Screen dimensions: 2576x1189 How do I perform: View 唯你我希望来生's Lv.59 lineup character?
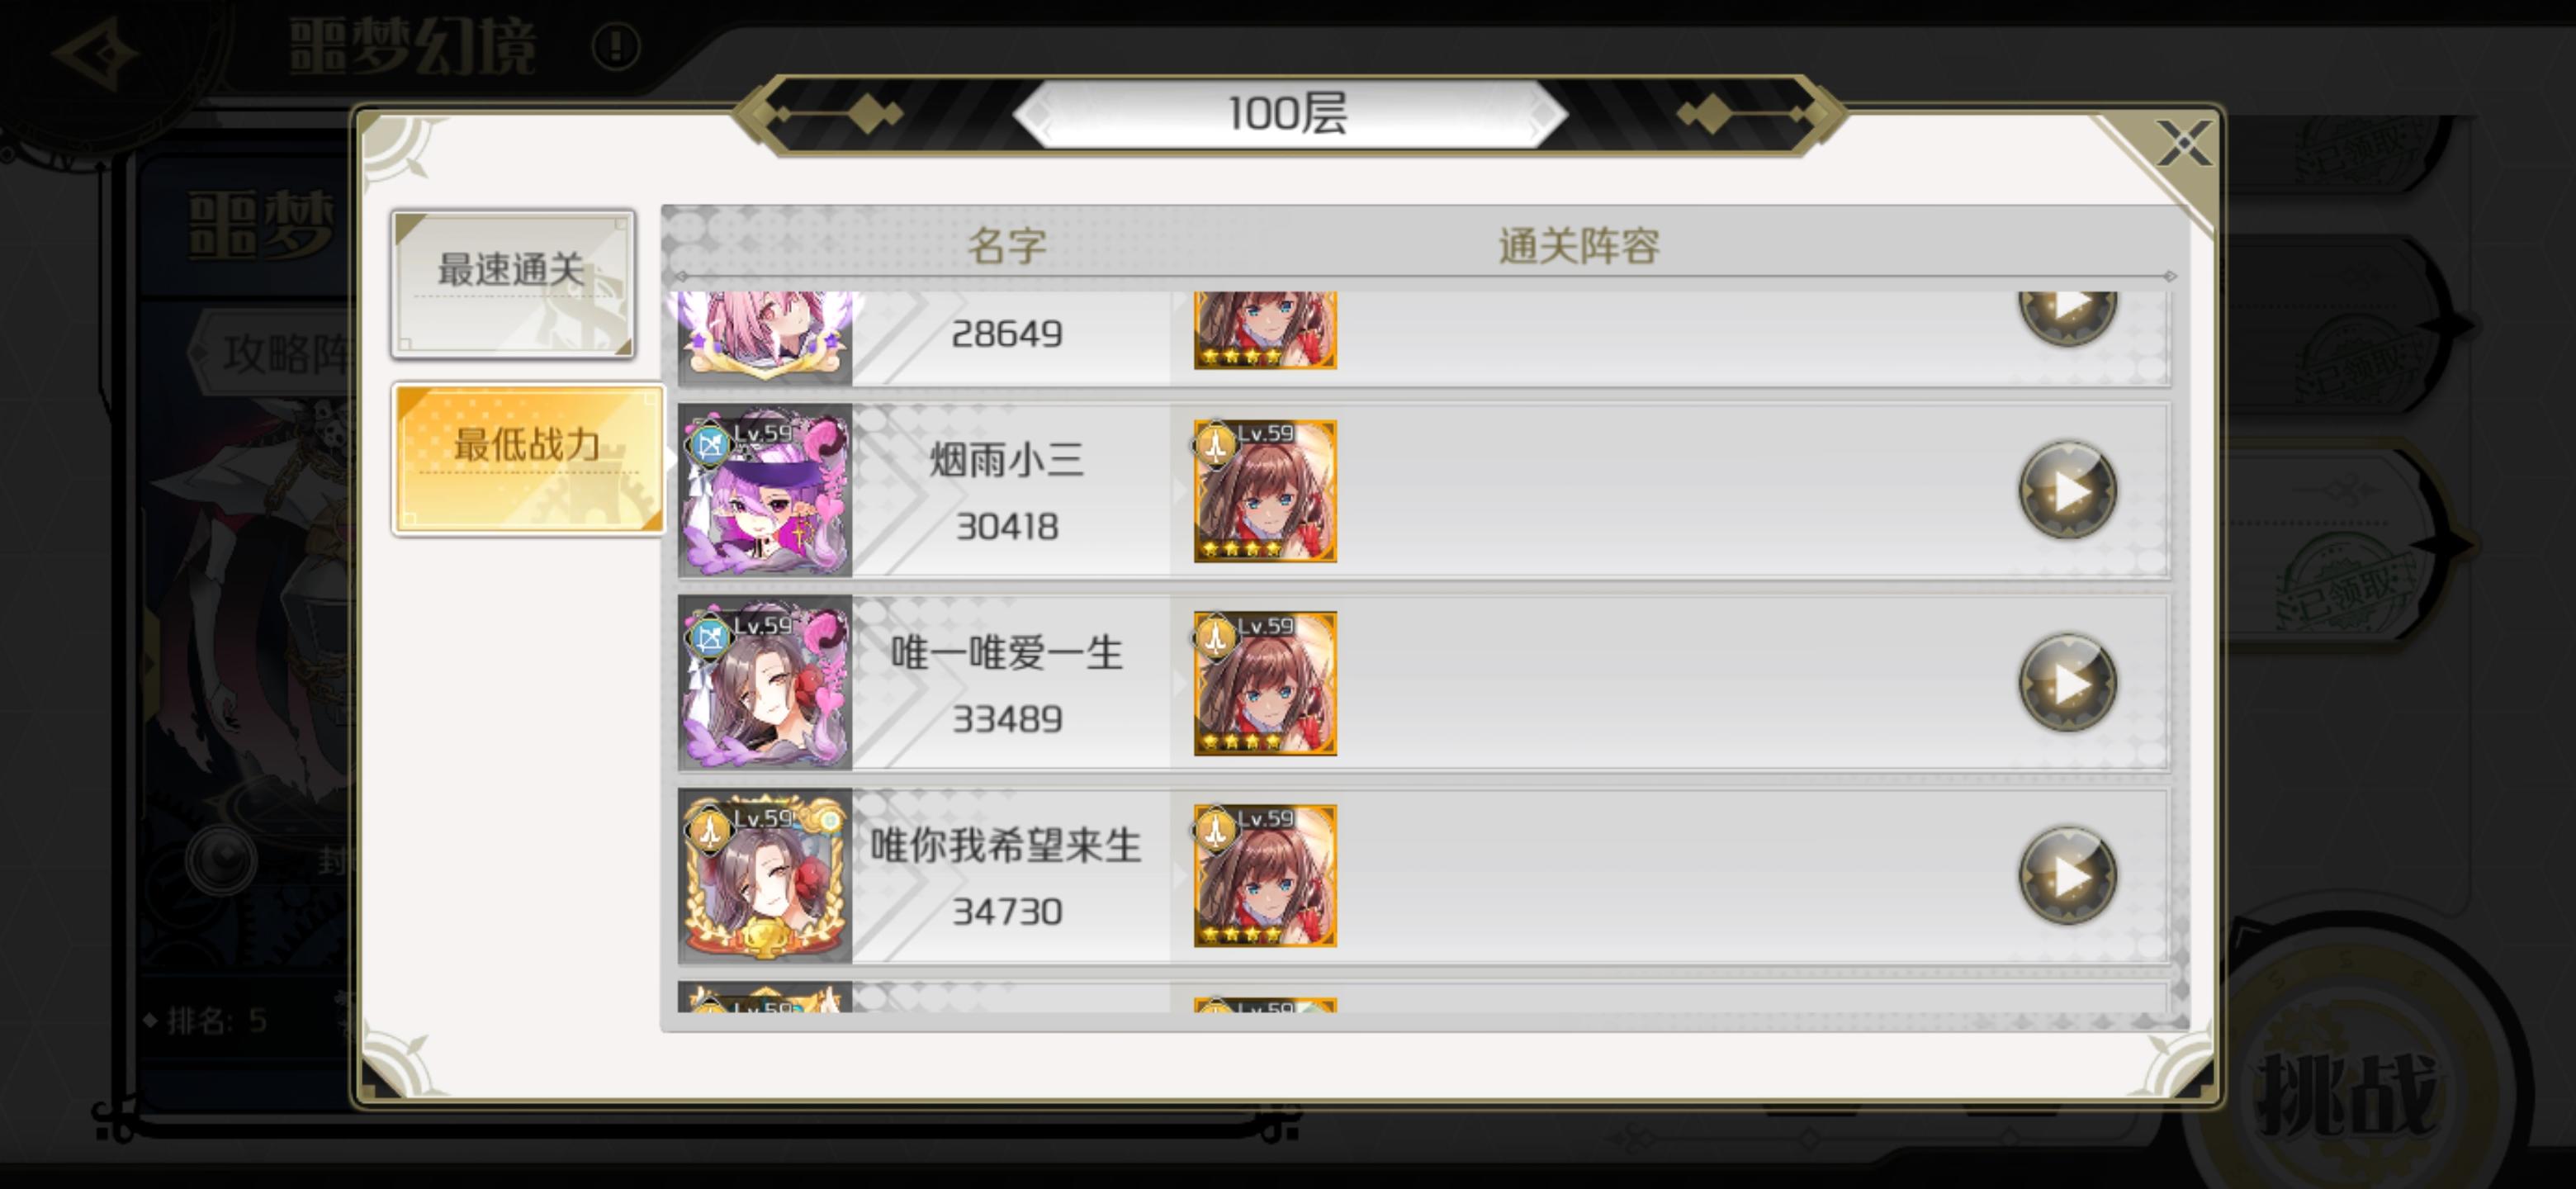coord(1265,876)
